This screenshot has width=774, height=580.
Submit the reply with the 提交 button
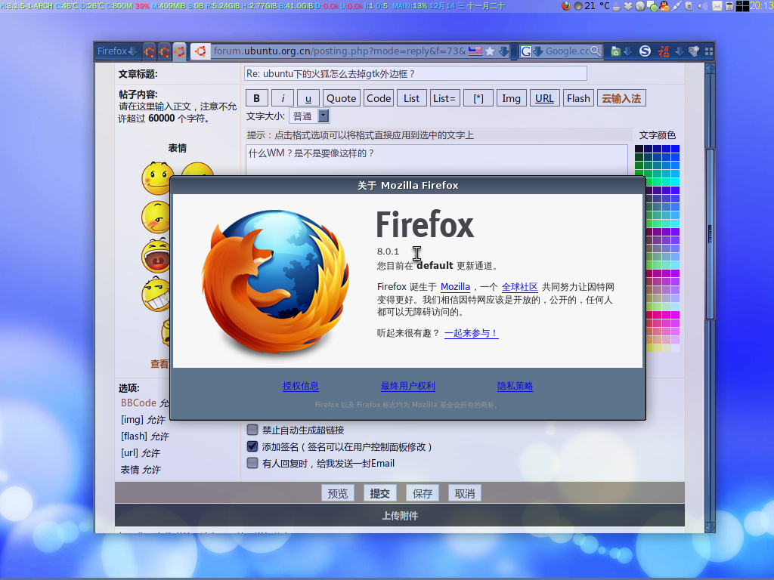(380, 493)
